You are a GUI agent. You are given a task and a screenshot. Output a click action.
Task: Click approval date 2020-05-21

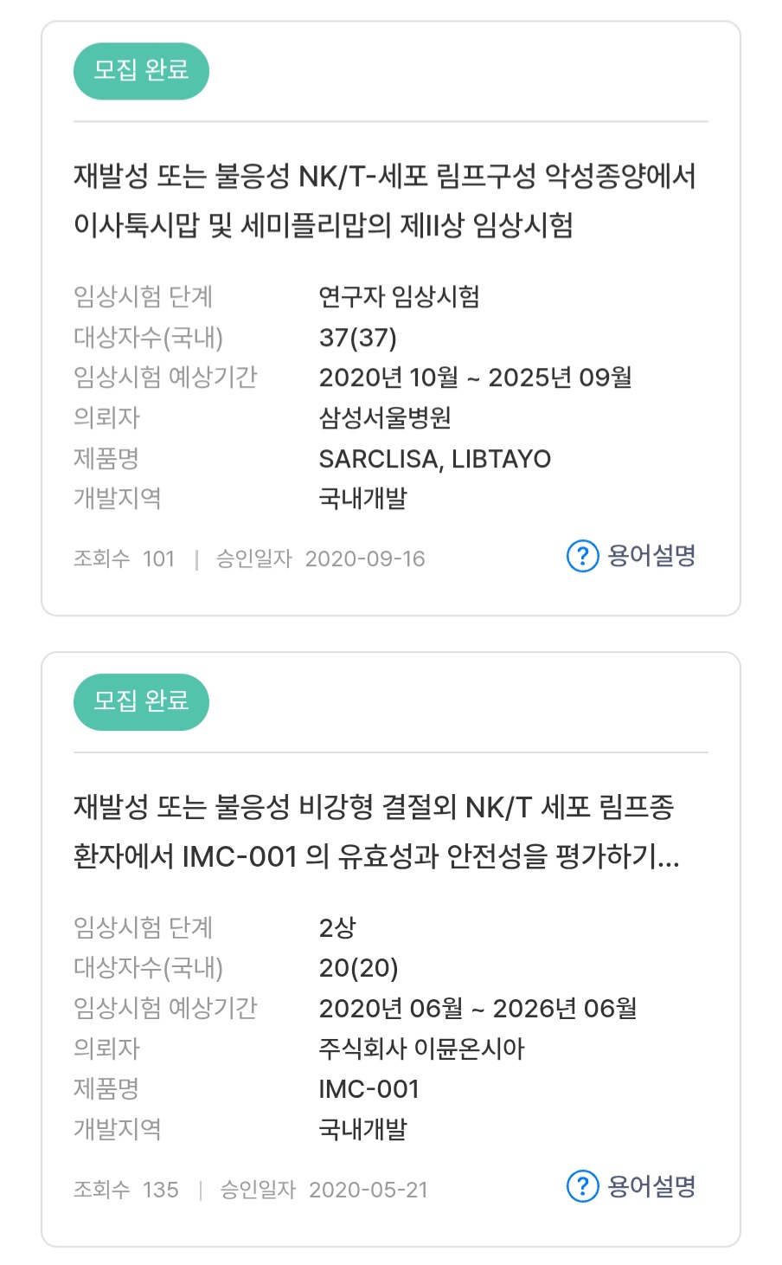(369, 1190)
